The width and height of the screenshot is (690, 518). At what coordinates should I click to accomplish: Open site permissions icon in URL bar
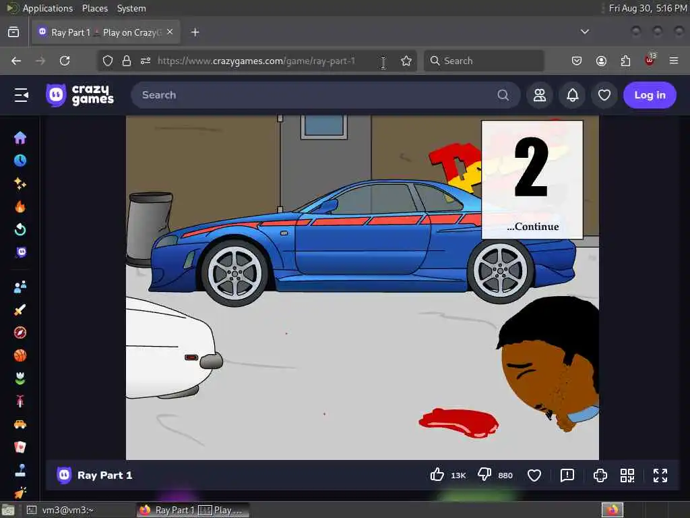[146, 61]
